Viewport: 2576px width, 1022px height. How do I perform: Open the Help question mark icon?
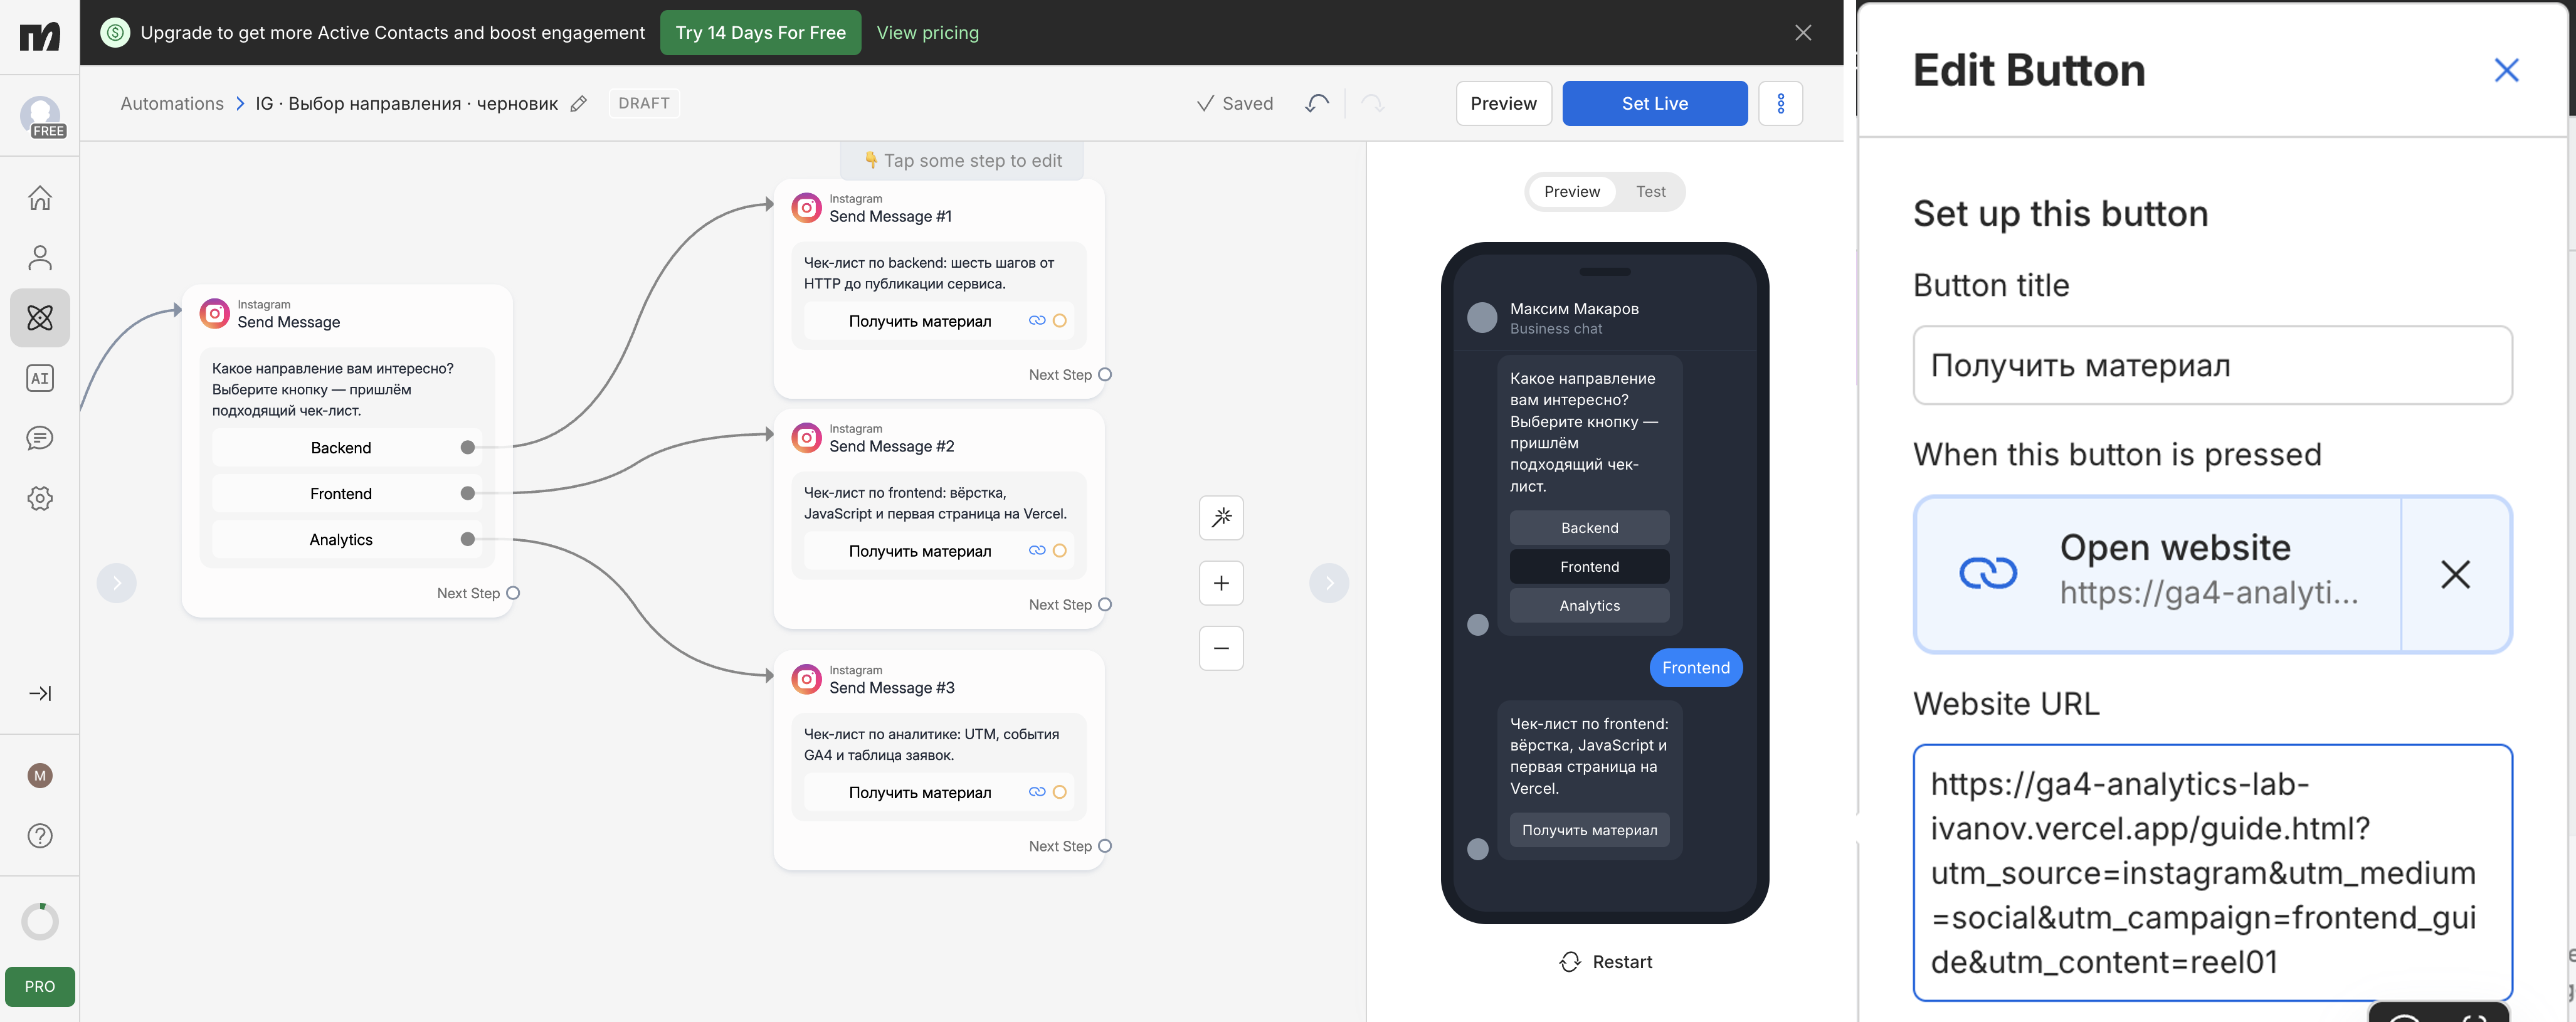[x=40, y=836]
